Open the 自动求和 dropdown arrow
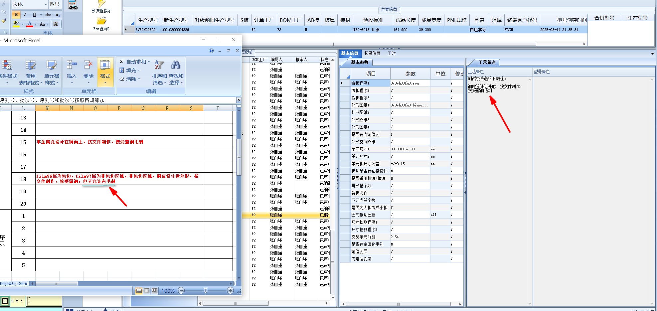 coord(149,62)
